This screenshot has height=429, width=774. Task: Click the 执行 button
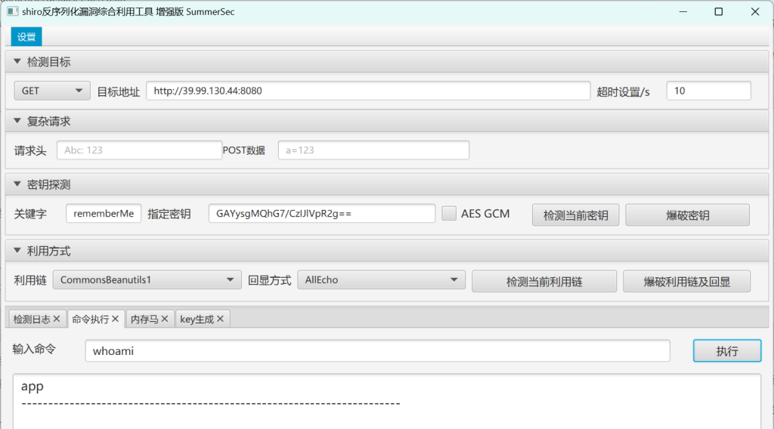click(x=726, y=350)
